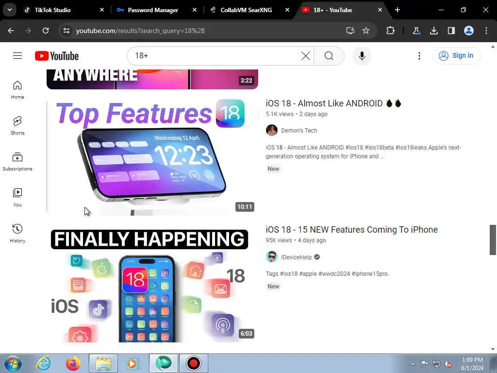Click the muted volume tray icon
Image resolution: width=497 pixels, height=373 pixels.
(x=448, y=364)
